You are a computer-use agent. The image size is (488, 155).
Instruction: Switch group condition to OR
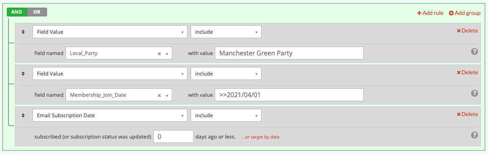click(x=37, y=12)
